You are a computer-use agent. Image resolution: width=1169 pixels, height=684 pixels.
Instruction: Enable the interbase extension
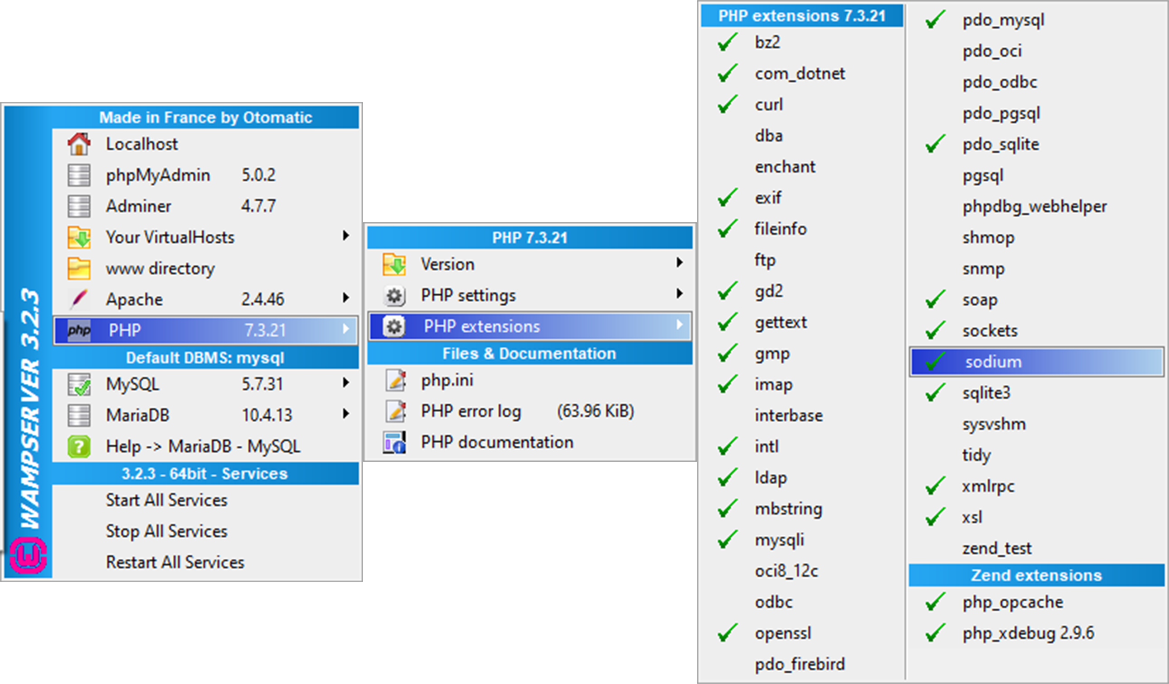[x=803, y=415]
